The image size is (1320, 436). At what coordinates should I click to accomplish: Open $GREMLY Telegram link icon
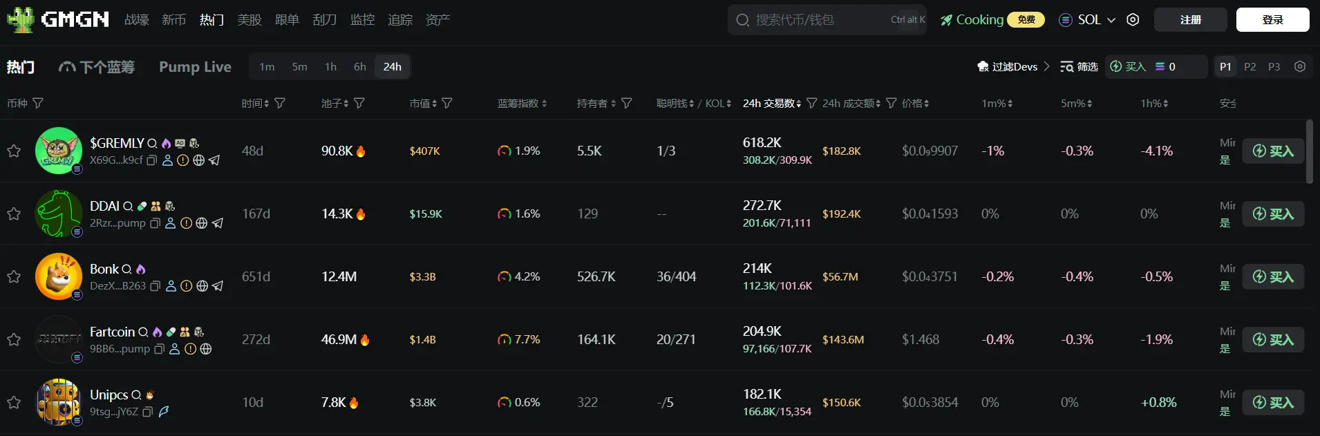214,160
